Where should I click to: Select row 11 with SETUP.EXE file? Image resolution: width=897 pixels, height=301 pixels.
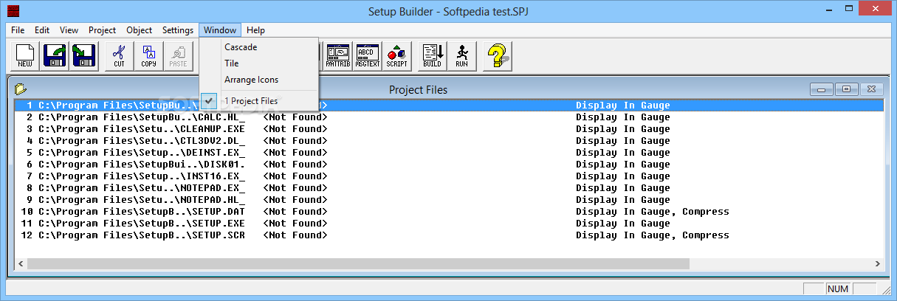pos(449,224)
